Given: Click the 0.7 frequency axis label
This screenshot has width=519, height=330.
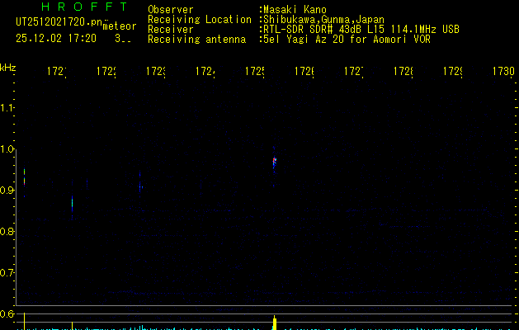Looking at the screenshot, I should tap(7, 273).
